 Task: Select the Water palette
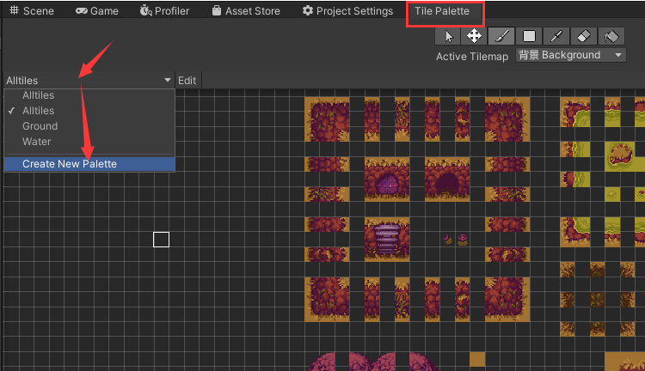(89, 142)
